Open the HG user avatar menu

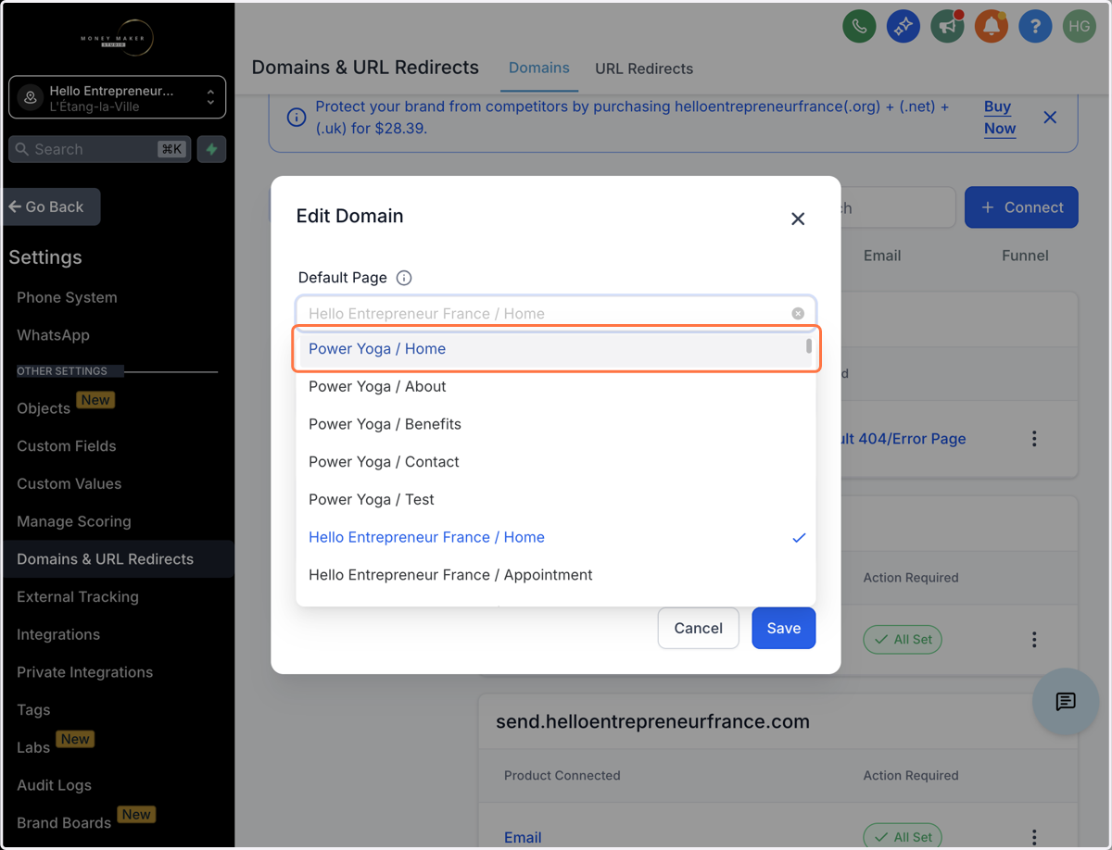pos(1080,27)
